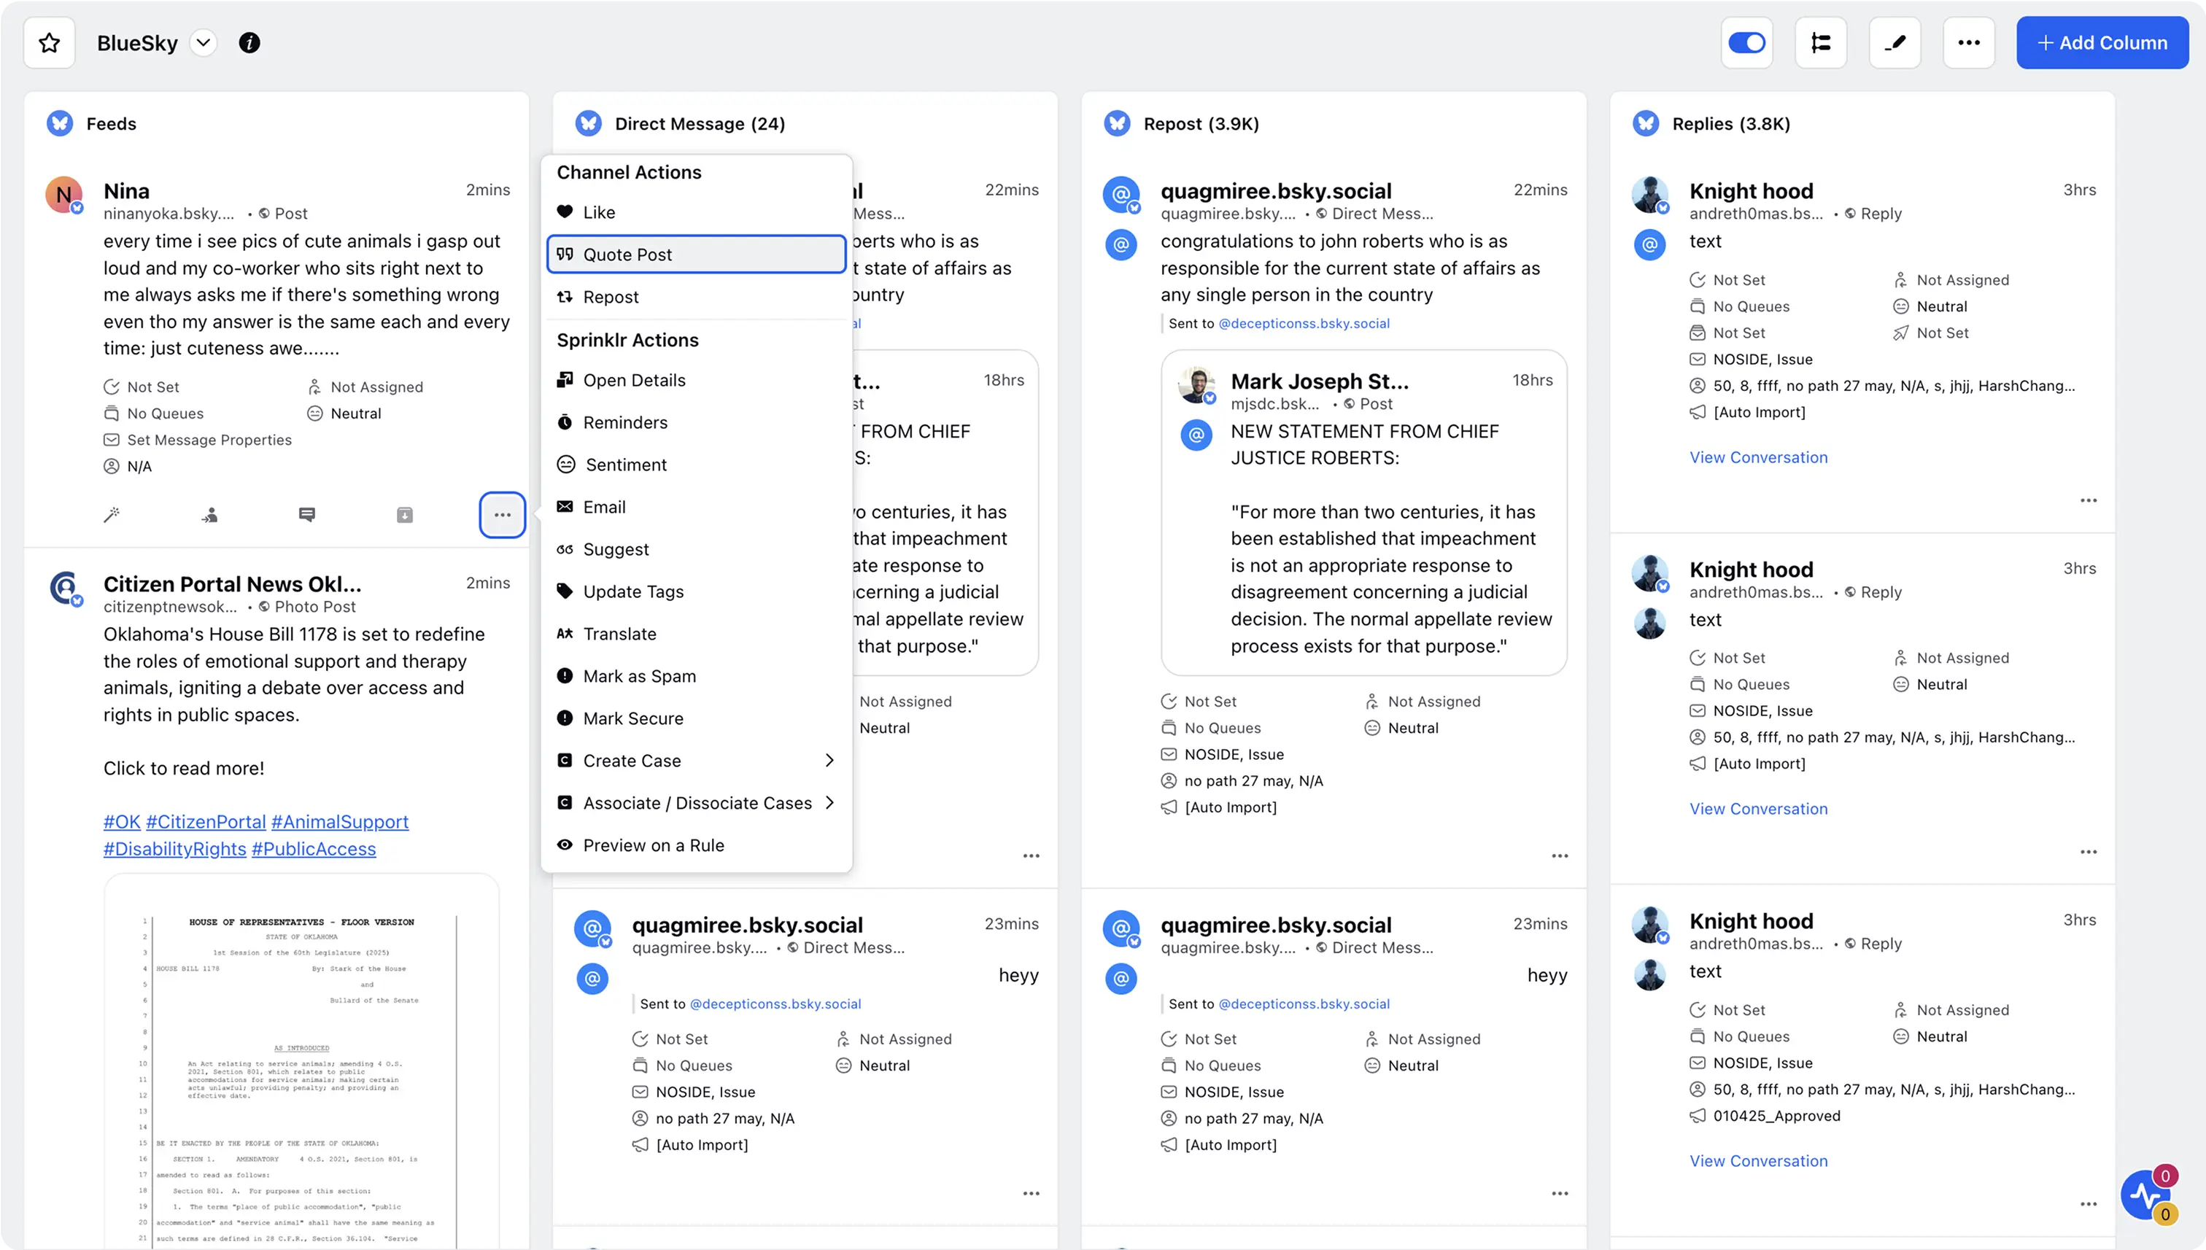Open the BlueSky info icon
The image size is (2206, 1250).
click(249, 43)
